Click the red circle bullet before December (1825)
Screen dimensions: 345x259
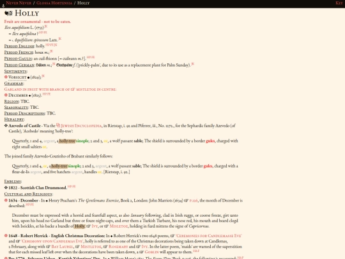click(6, 95)
